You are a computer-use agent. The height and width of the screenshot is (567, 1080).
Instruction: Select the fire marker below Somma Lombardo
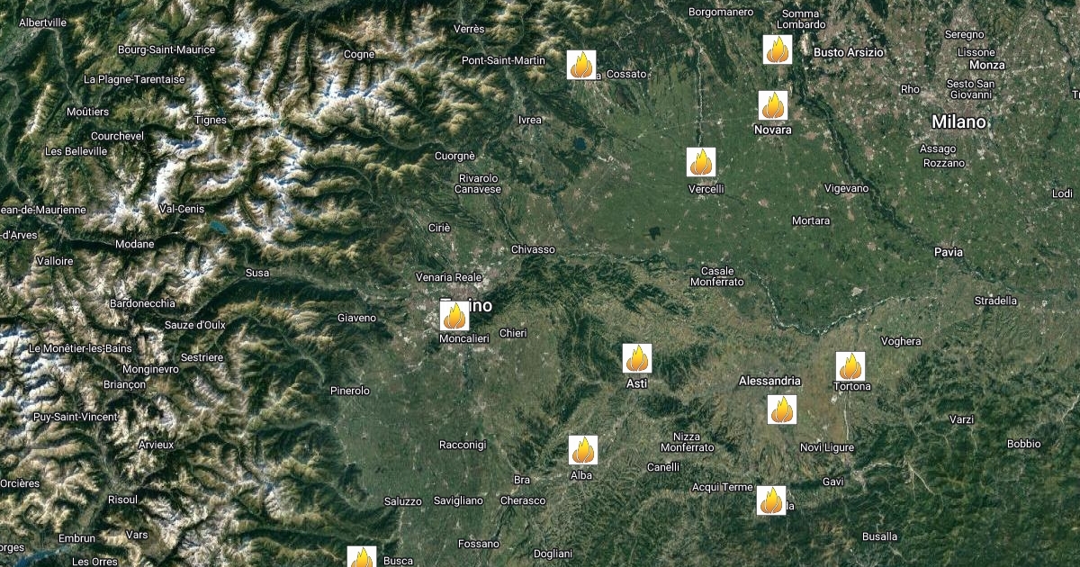pos(778,49)
